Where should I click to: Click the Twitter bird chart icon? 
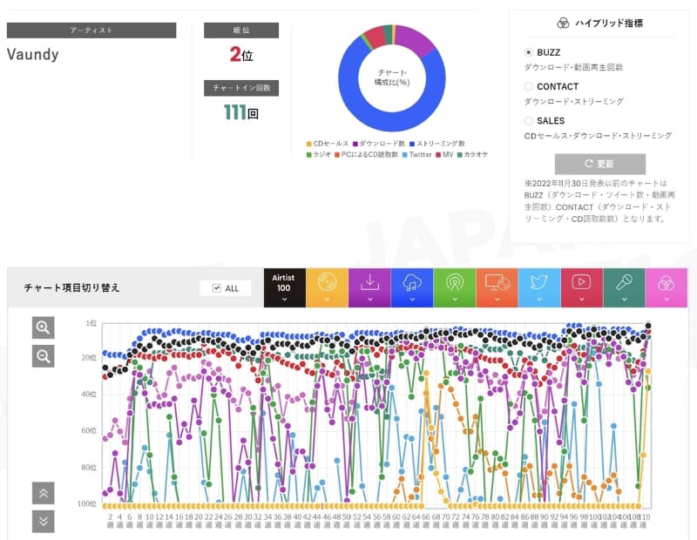(538, 283)
